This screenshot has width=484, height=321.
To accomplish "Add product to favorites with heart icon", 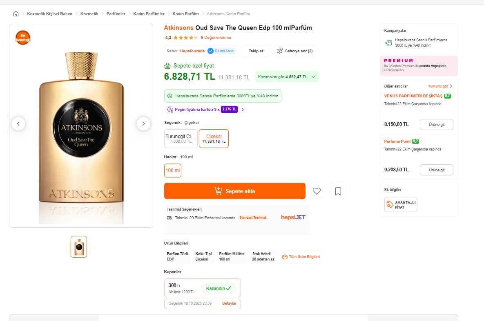I will pos(317,191).
